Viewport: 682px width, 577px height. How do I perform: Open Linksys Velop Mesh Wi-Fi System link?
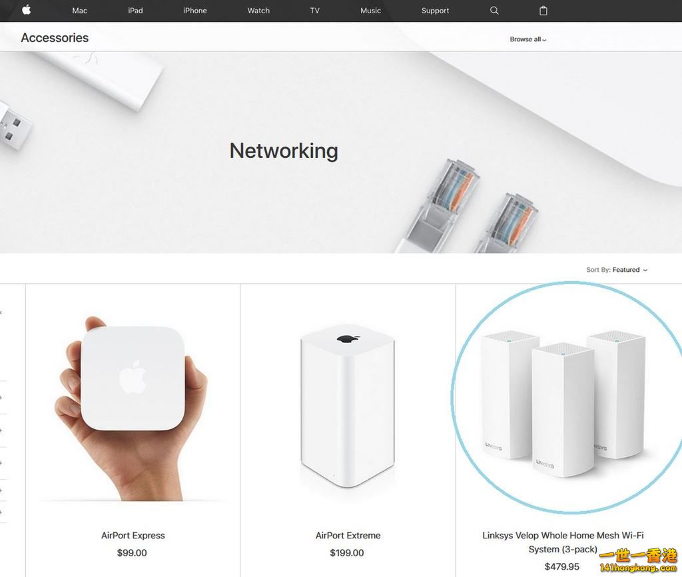point(563,542)
